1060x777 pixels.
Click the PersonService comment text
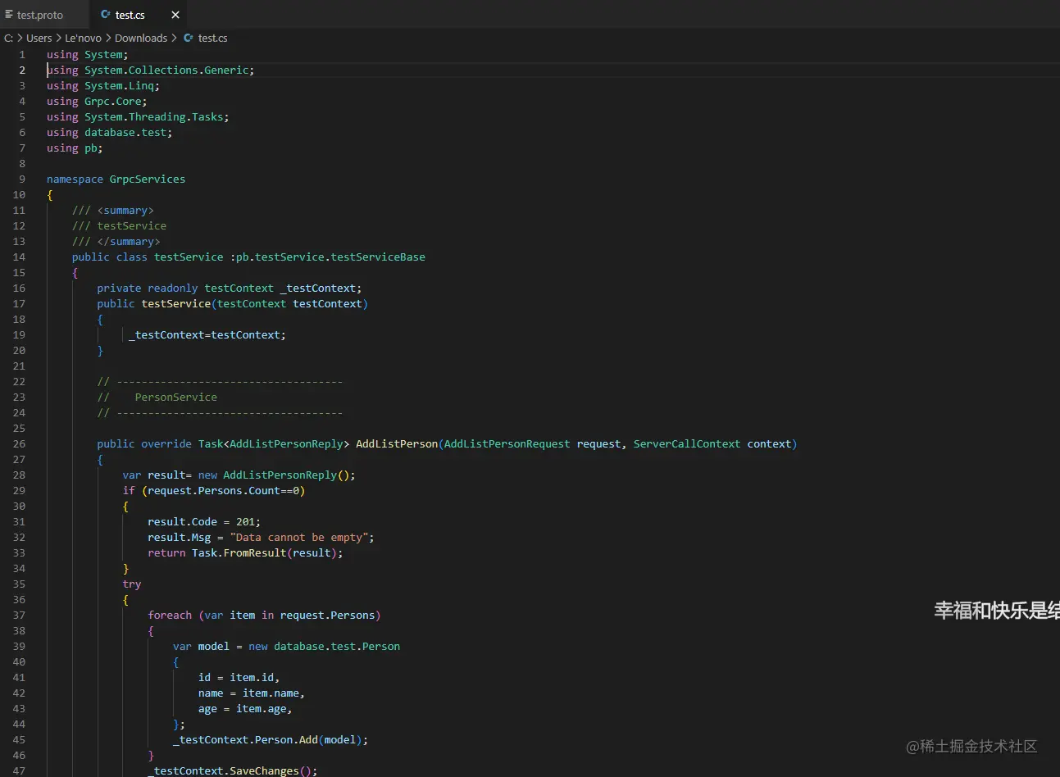point(176,397)
